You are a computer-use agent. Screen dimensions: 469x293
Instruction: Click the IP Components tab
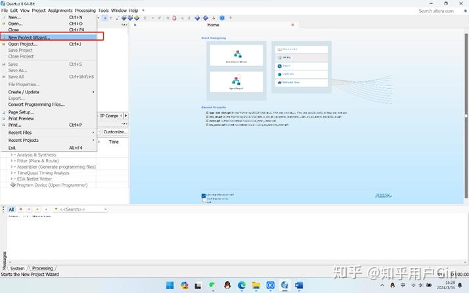(109, 116)
